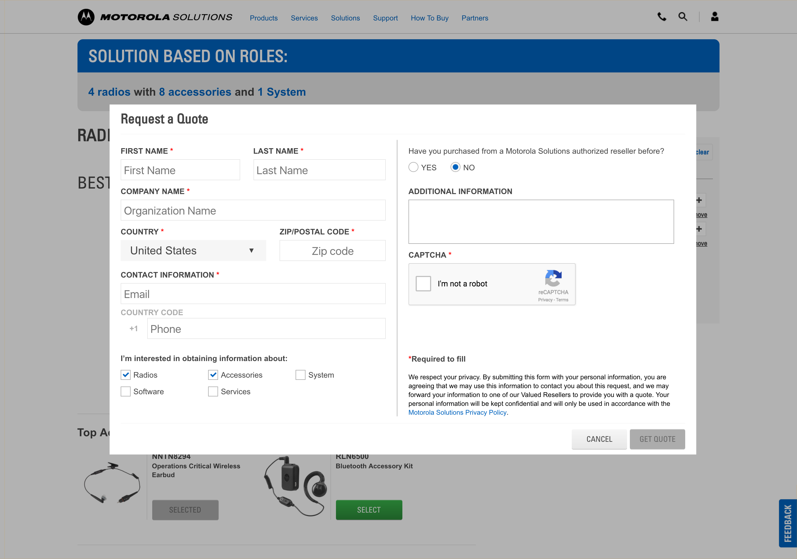Focus the Additional Information text area
This screenshot has width=797, height=559.
[x=541, y=222]
